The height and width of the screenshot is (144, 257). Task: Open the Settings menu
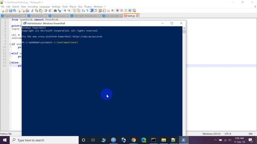[56, 6]
